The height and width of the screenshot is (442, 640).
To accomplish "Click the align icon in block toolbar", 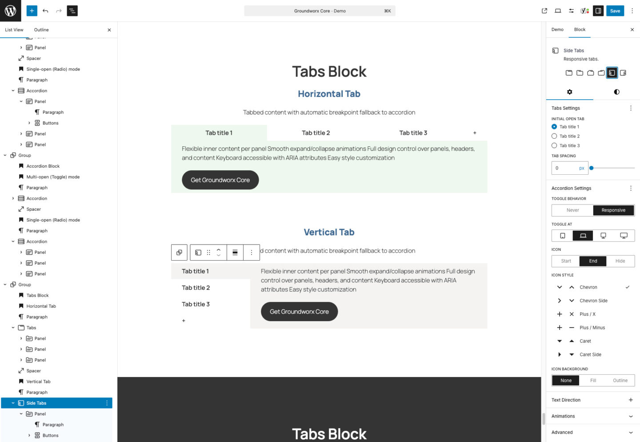I will (235, 253).
